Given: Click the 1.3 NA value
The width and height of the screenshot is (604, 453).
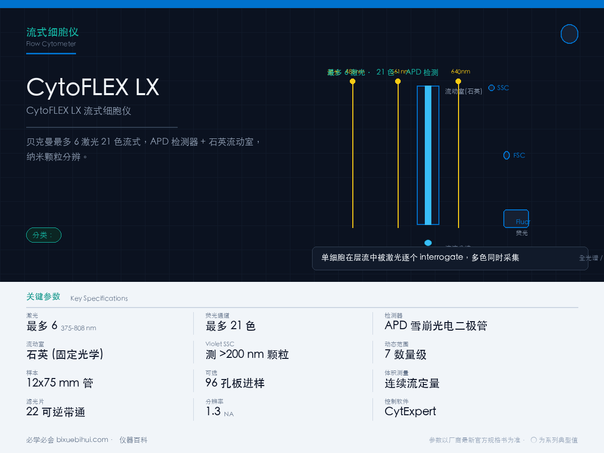Looking at the screenshot, I should coord(219,412).
